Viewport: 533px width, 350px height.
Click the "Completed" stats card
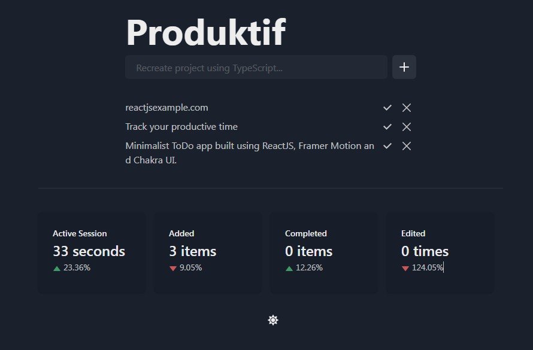(323, 252)
